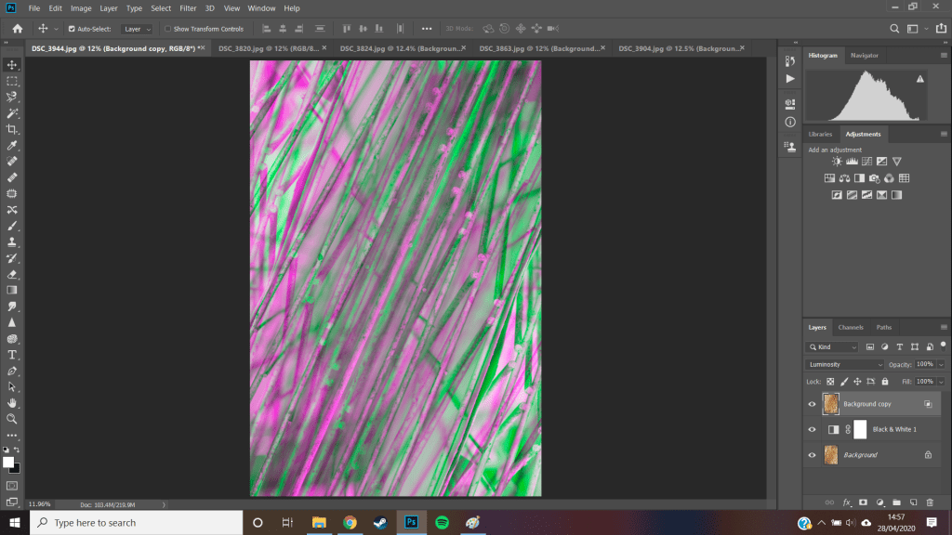Select the Crop tool
Image resolution: width=952 pixels, height=535 pixels.
12,129
